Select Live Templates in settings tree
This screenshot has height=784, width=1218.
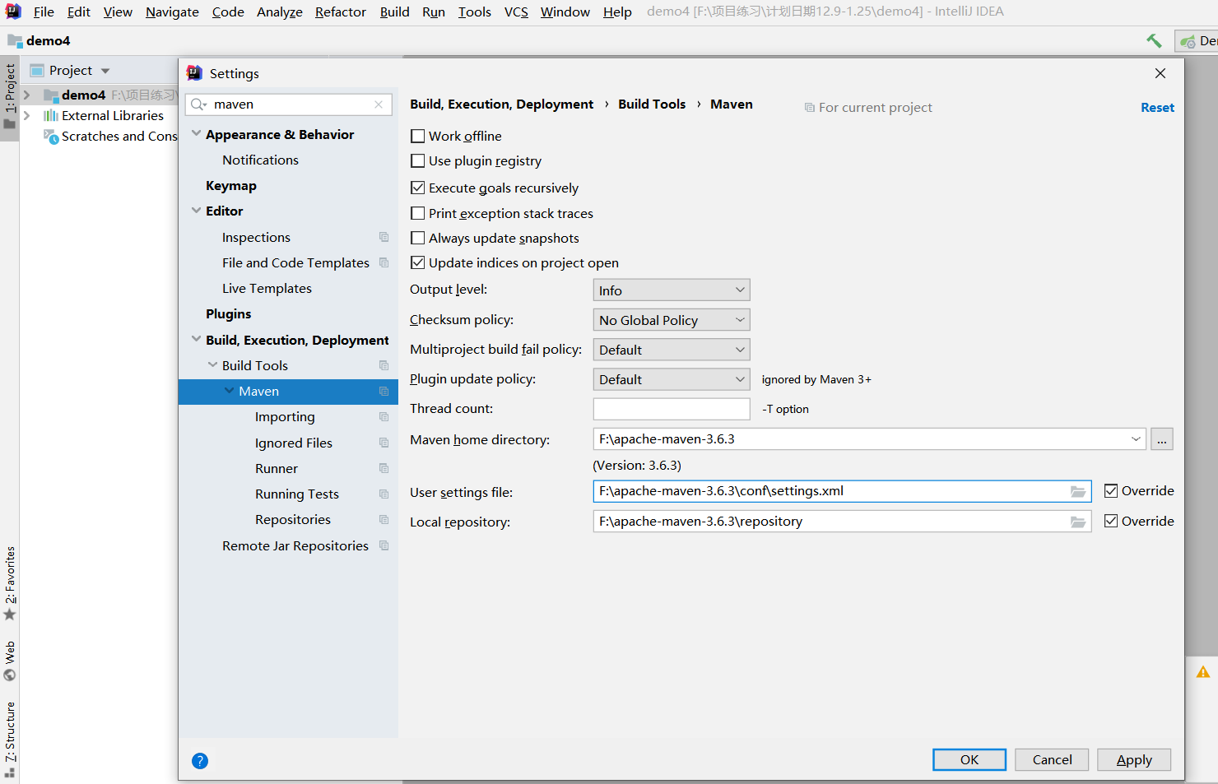pos(267,289)
